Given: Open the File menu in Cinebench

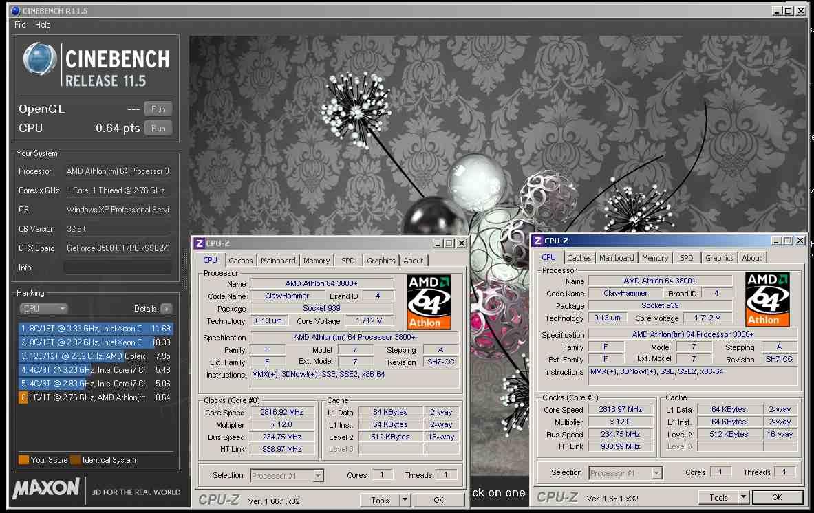Looking at the screenshot, I should (x=20, y=24).
